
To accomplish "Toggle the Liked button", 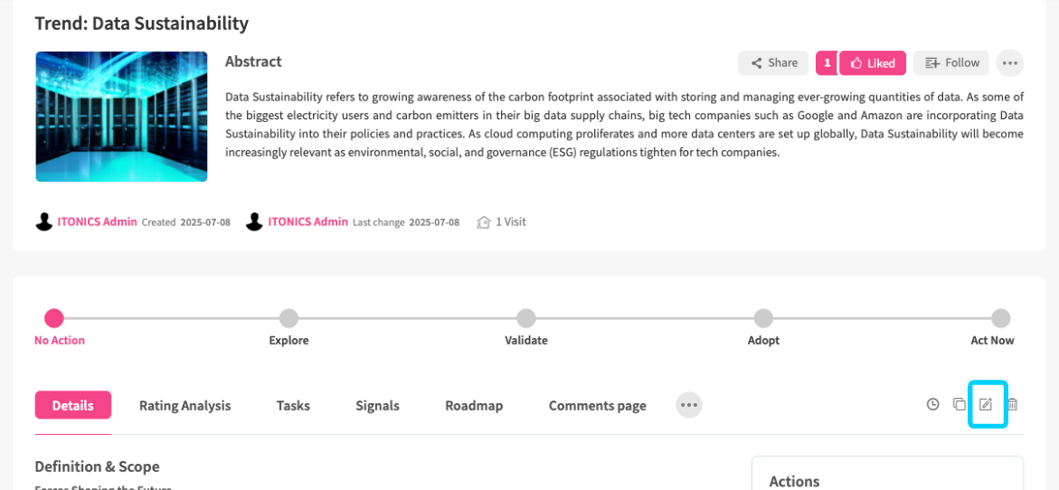I will [872, 63].
